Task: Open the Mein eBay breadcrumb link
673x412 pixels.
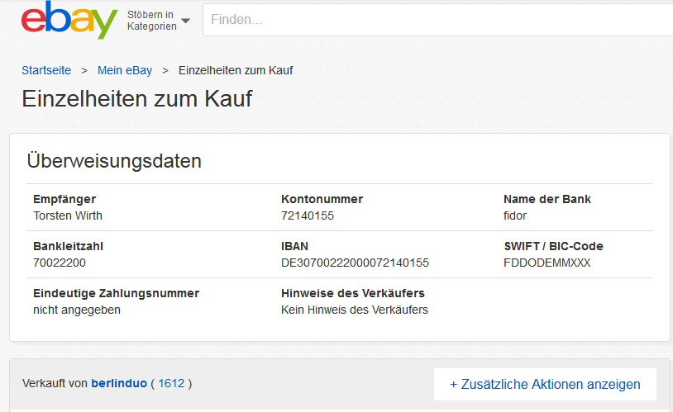Action: coord(125,70)
